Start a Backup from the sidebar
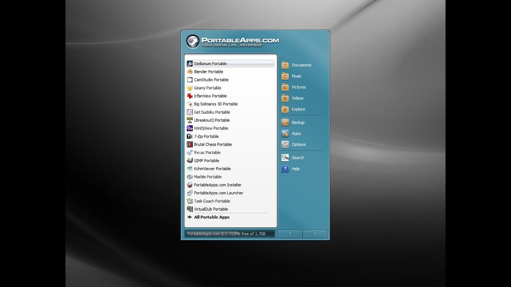Screen dimensions: 511x287 click(297, 122)
